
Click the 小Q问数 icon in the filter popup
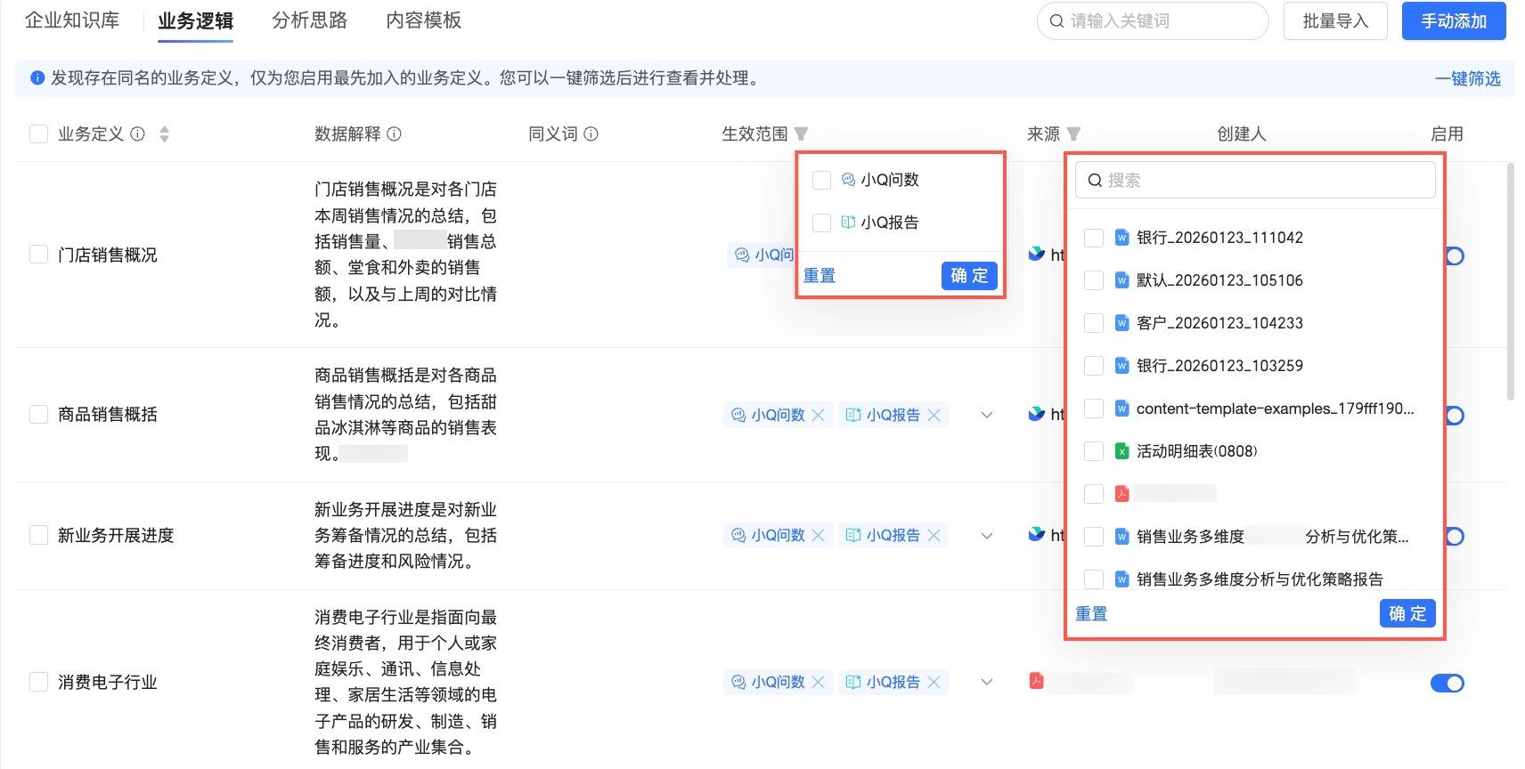click(848, 180)
